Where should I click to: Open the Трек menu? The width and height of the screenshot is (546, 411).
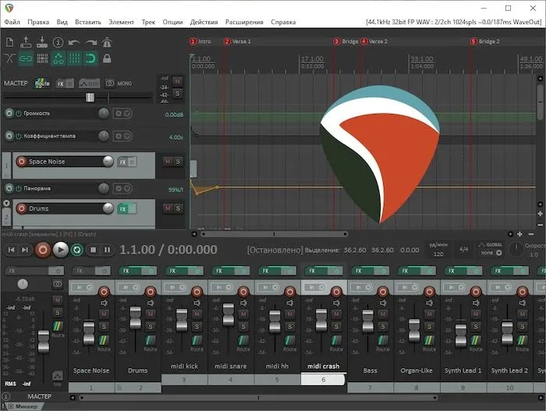(148, 22)
